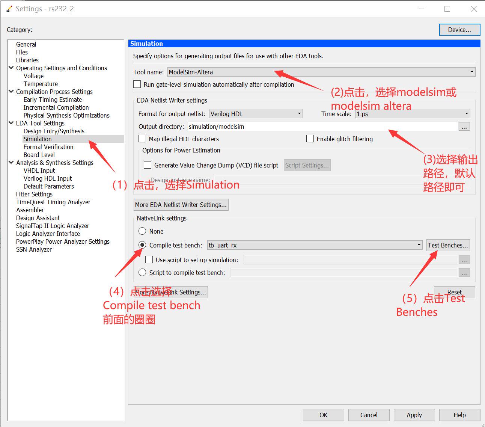Collapse the EDA Tool Settings tree branch
This screenshot has width=485, height=427.
point(11,123)
